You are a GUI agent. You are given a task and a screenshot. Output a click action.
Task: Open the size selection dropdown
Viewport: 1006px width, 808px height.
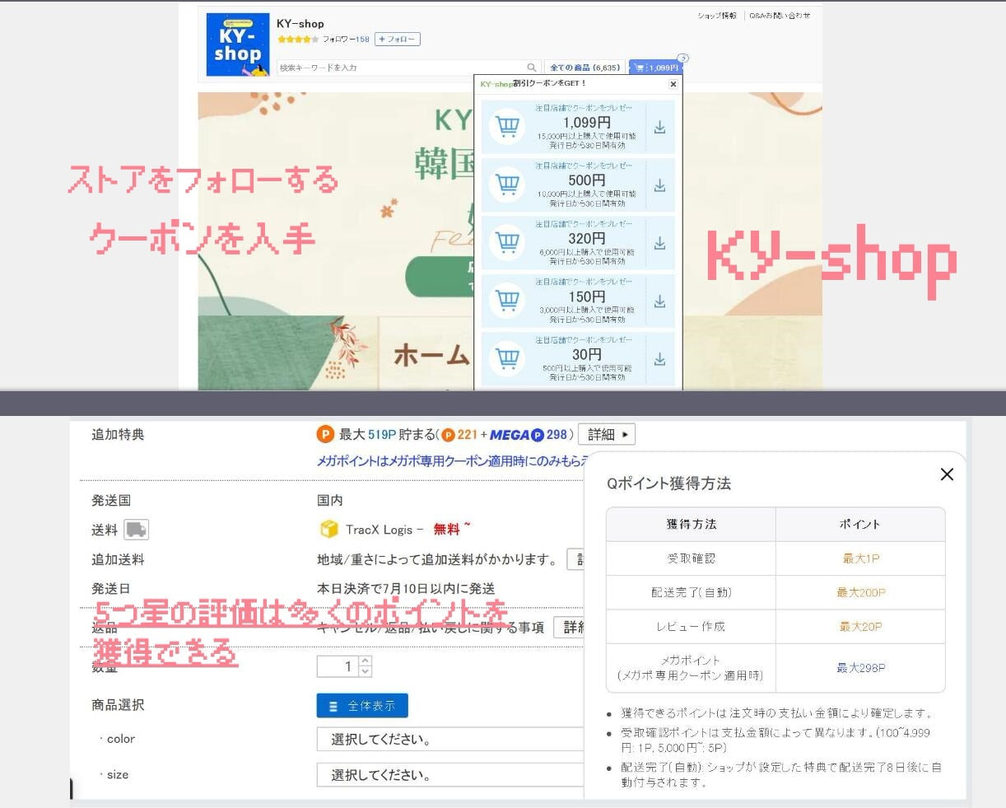(x=449, y=774)
